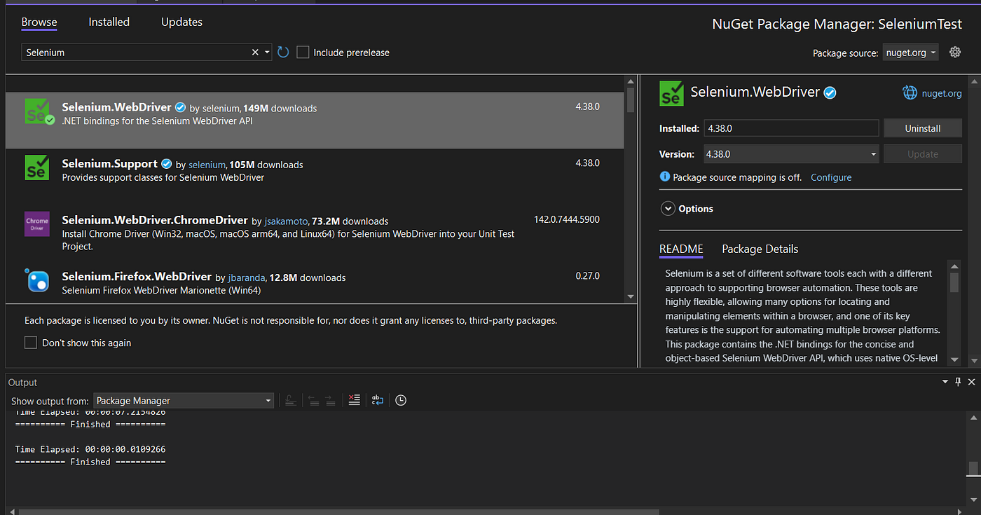Click the 73.2M downloads text
The height and width of the screenshot is (515, 981).
click(x=350, y=221)
